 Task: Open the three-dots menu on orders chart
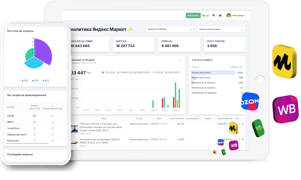[180, 61]
